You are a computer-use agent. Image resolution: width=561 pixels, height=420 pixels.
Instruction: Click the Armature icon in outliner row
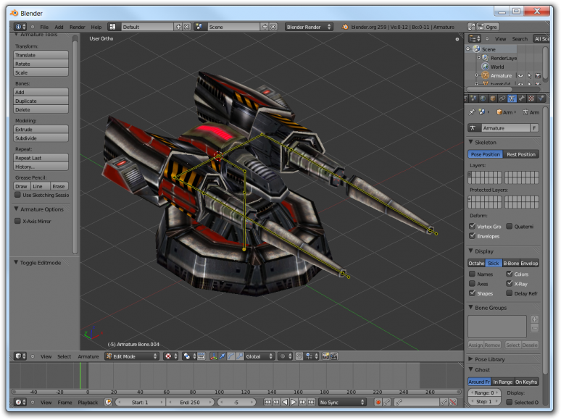pyautogui.click(x=486, y=75)
